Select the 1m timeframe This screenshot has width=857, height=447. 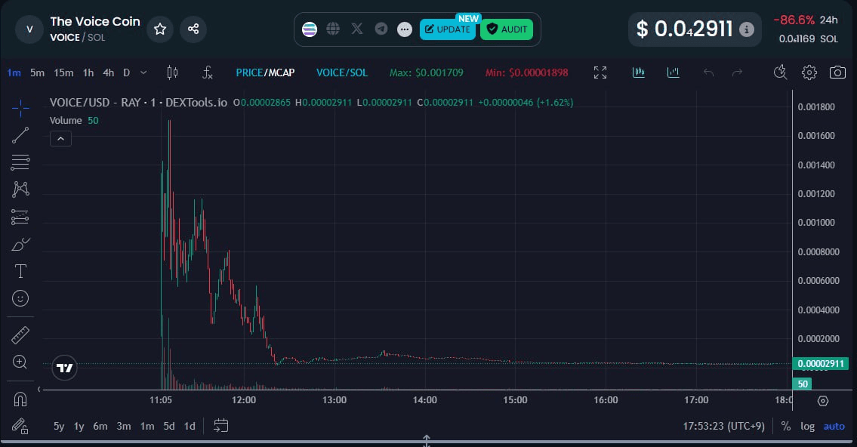tap(14, 72)
